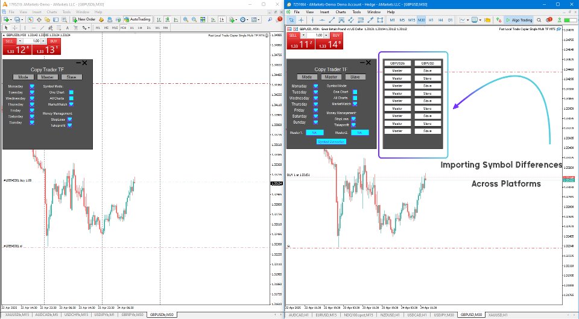Select MT5 trendline tool
The image size is (579, 319).
click(332, 20)
